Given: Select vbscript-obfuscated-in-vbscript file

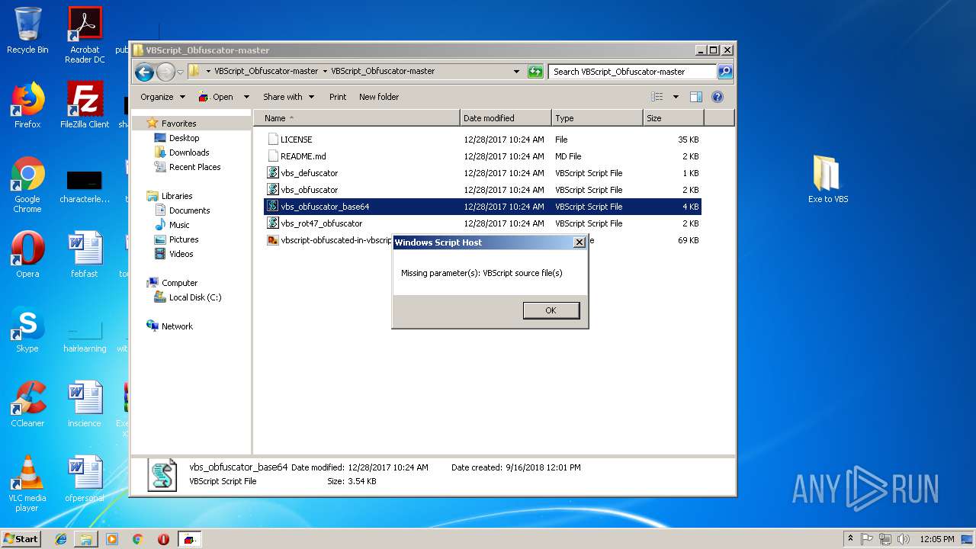Looking at the screenshot, I should (328, 240).
